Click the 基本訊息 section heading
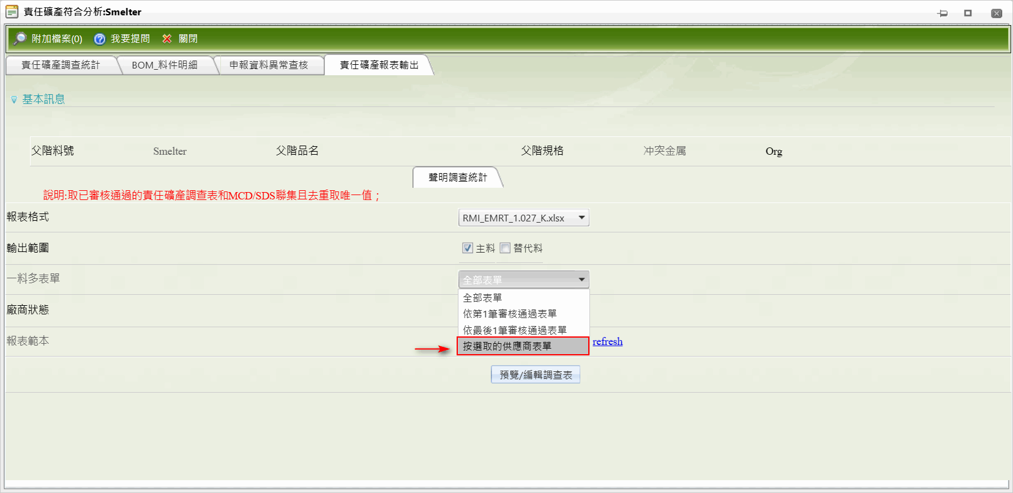This screenshot has width=1013, height=493. pyautogui.click(x=43, y=99)
